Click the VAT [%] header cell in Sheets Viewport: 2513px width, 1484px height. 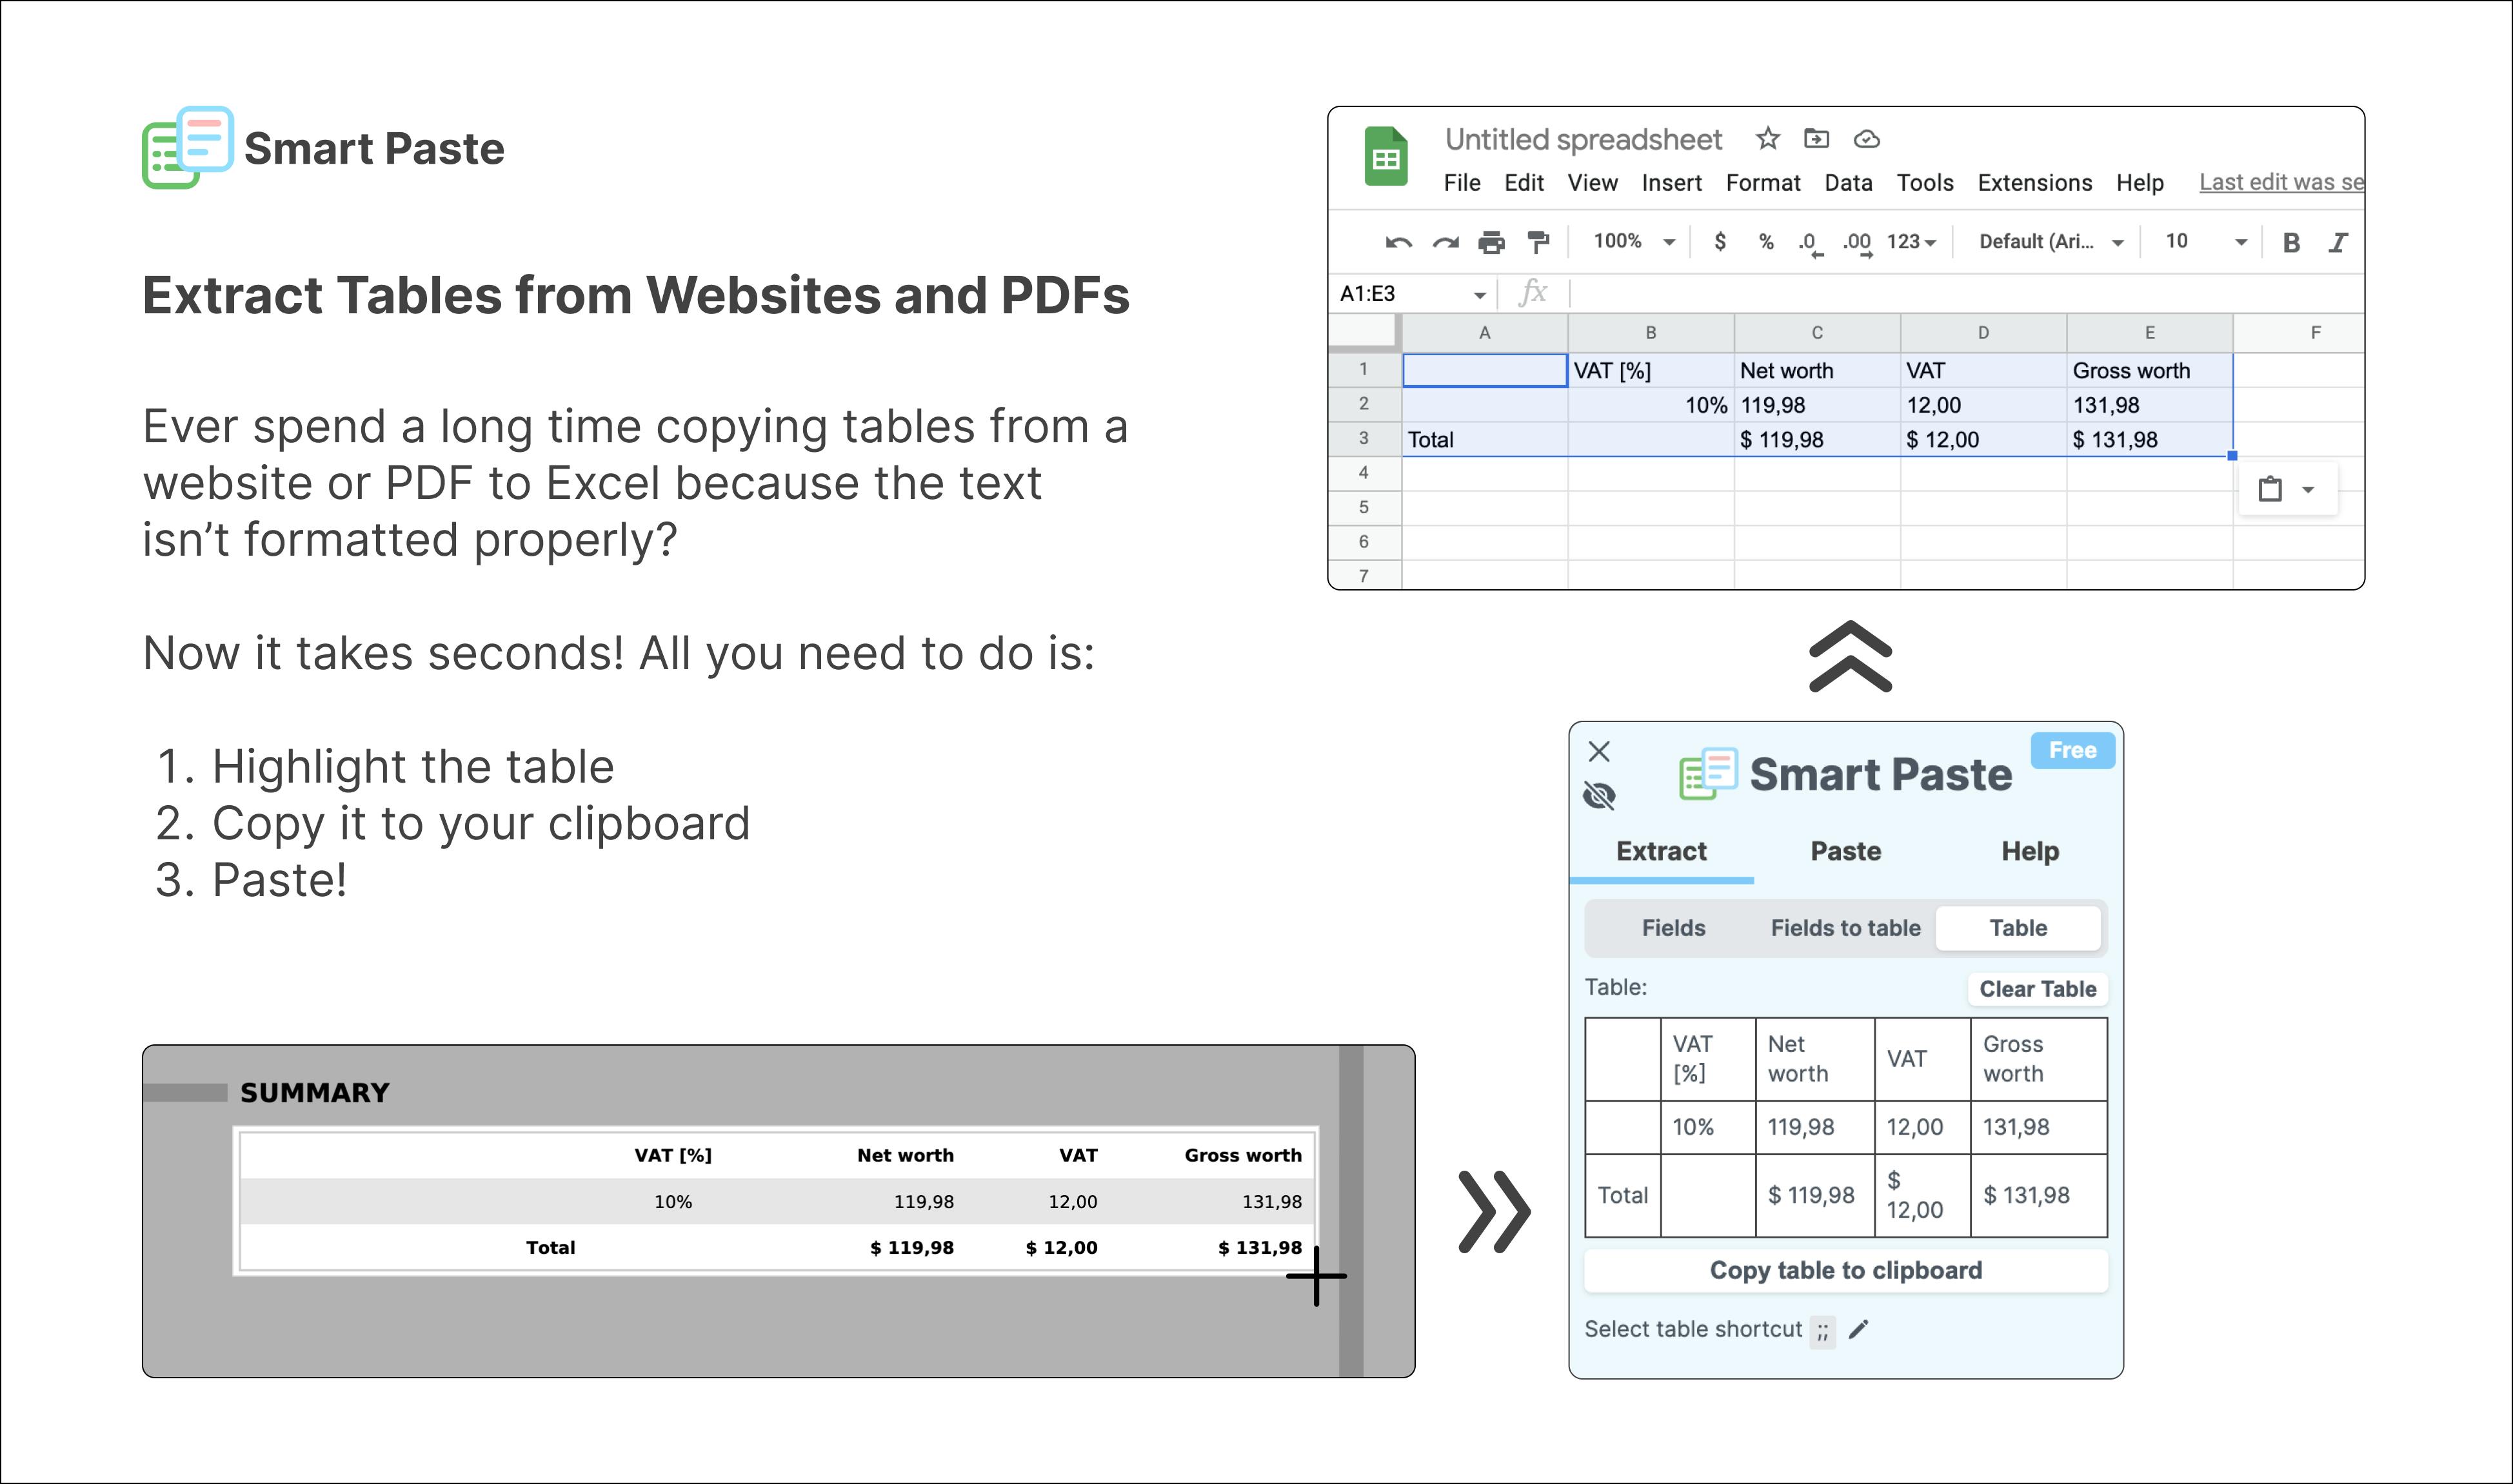pos(1651,370)
